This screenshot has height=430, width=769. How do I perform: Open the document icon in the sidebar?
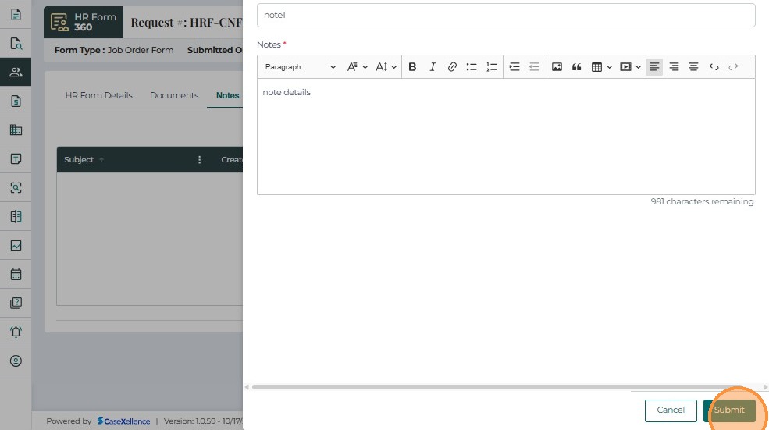click(16, 14)
